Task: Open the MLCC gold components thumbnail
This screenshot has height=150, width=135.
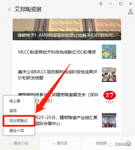Action: 109,52
